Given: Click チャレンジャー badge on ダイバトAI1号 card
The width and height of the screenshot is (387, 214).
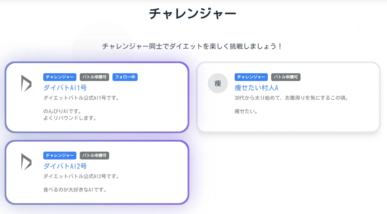Looking at the screenshot, I should [x=60, y=77].
